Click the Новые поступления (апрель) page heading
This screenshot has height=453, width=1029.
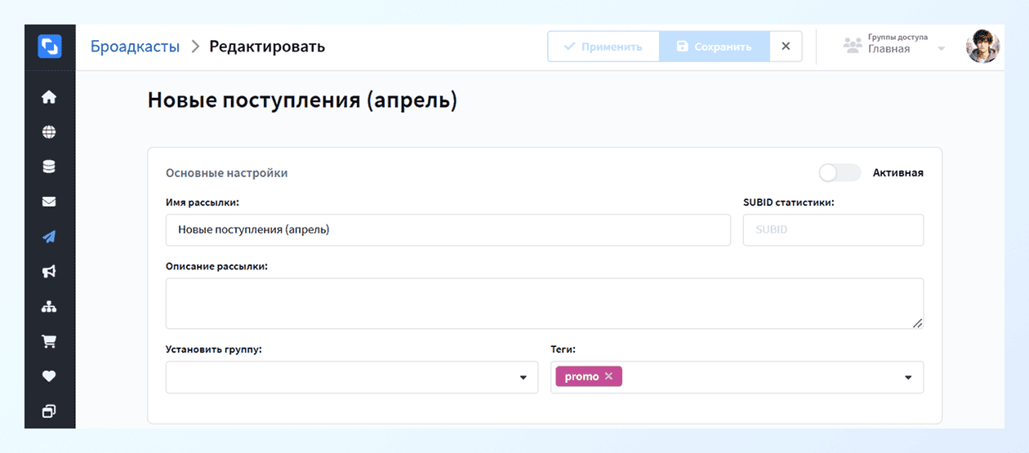302,100
